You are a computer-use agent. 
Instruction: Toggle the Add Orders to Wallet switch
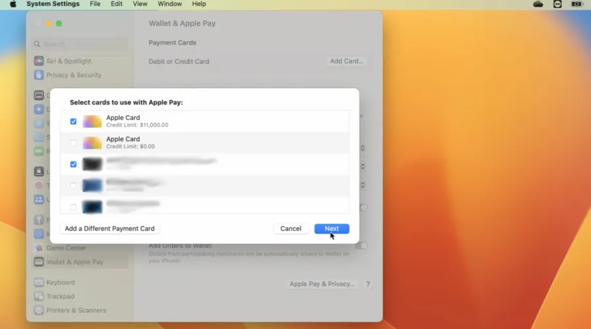coord(362,245)
